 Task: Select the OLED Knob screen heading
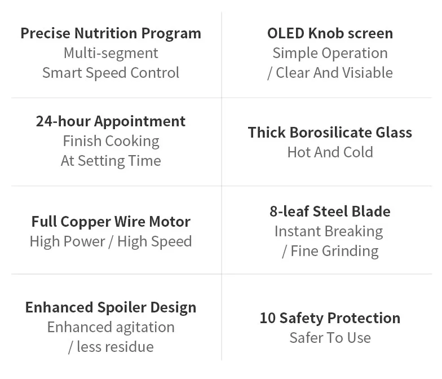[330, 33]
